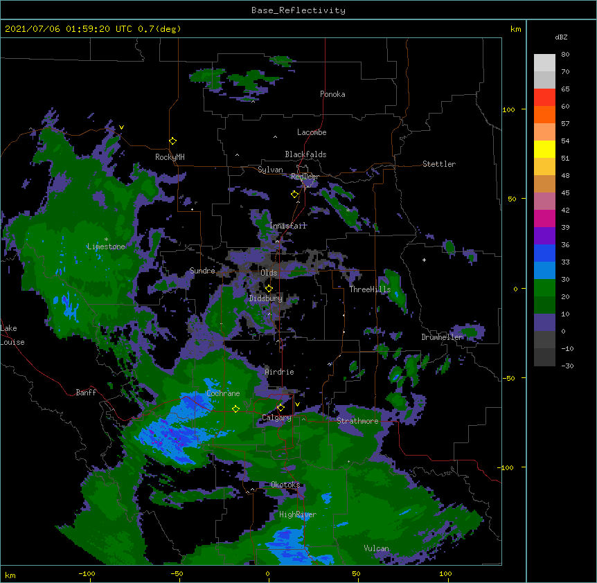Select the pink 42-45 dBZ legend swatch
Image resolution: width=597 pixels, height=583 pixels.
544,201
